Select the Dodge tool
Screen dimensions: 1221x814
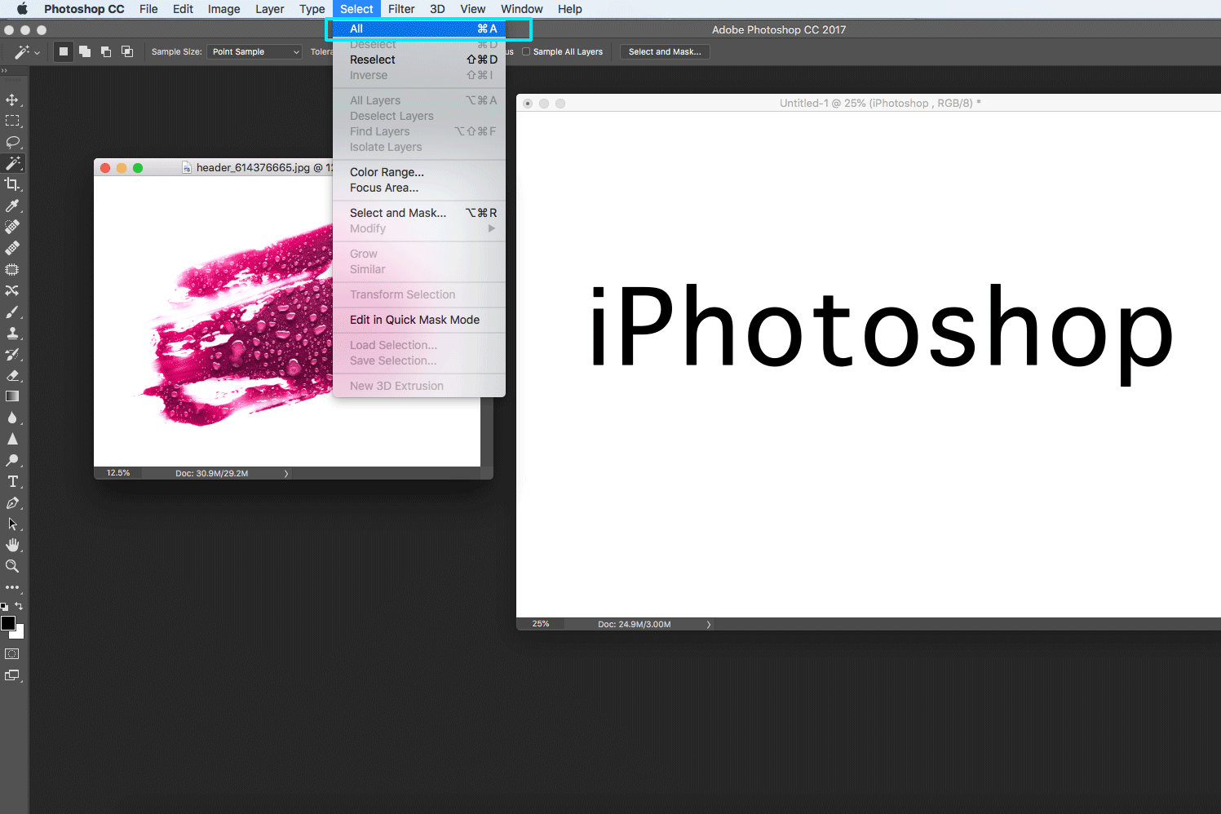pyautogui.click(x=12, y=460)
